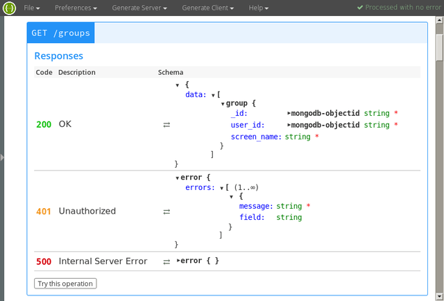The height and width of the screenshot is (301, 444).
Task: Click the scrollbar down arrow
Action: point(440,297)
